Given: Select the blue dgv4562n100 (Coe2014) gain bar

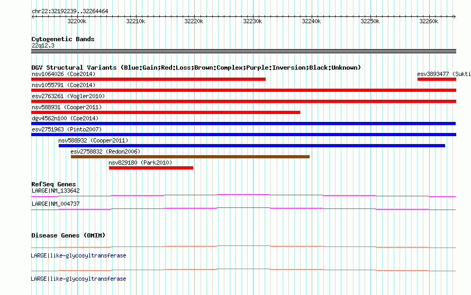Looking at the screenshot, I should (x=243, y=123).
